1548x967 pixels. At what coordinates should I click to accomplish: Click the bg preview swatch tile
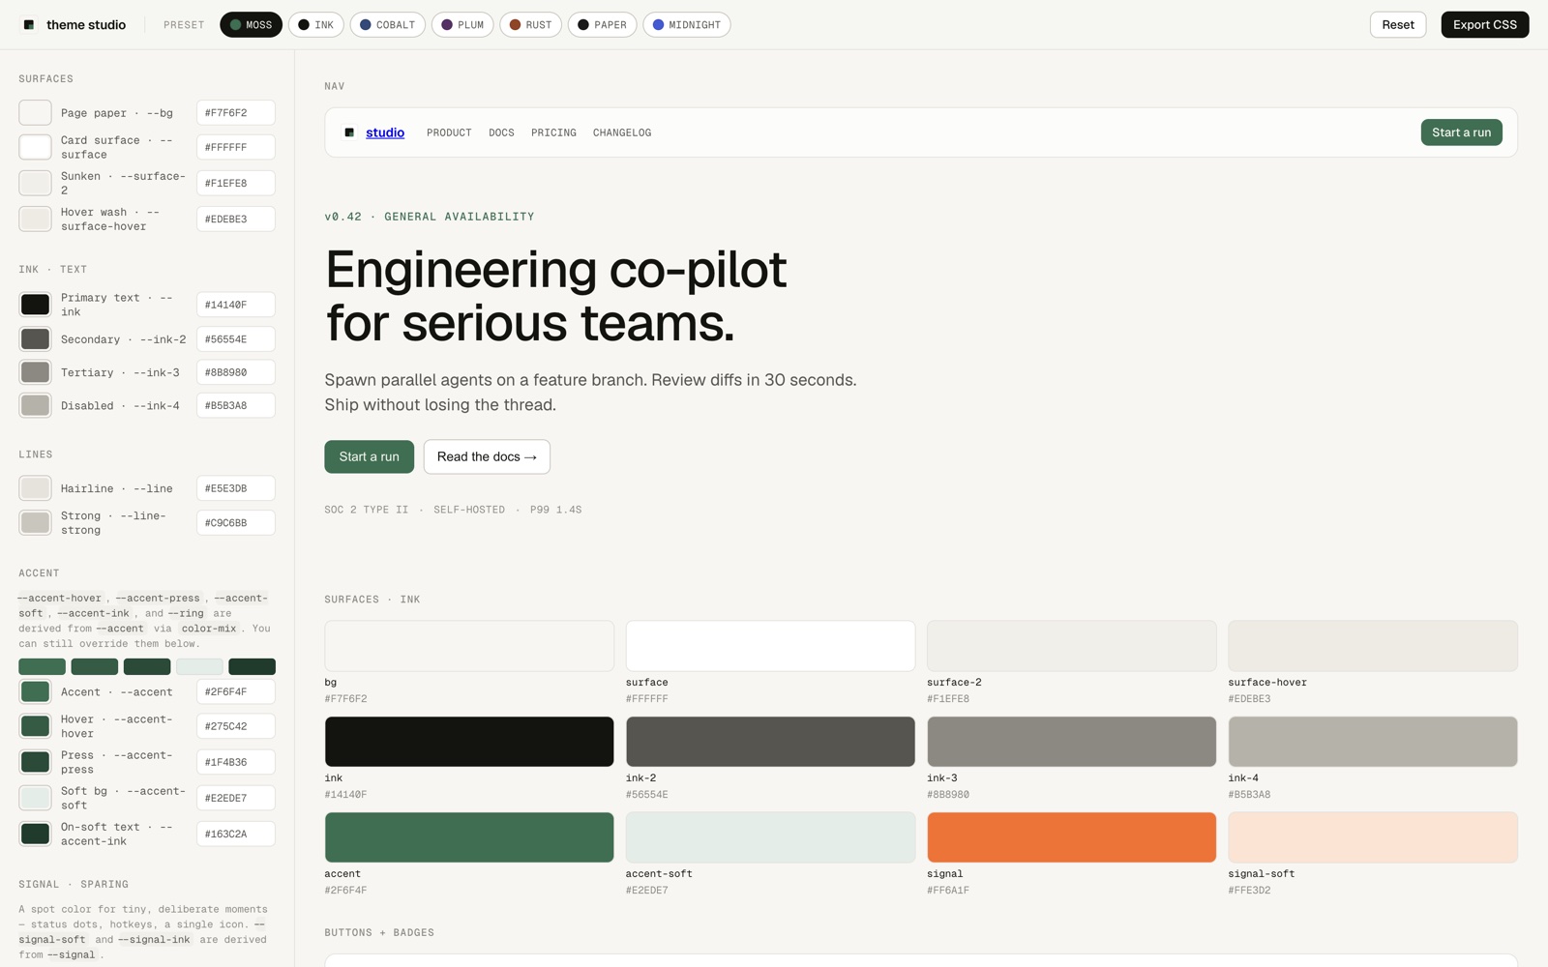click(469, 646)
